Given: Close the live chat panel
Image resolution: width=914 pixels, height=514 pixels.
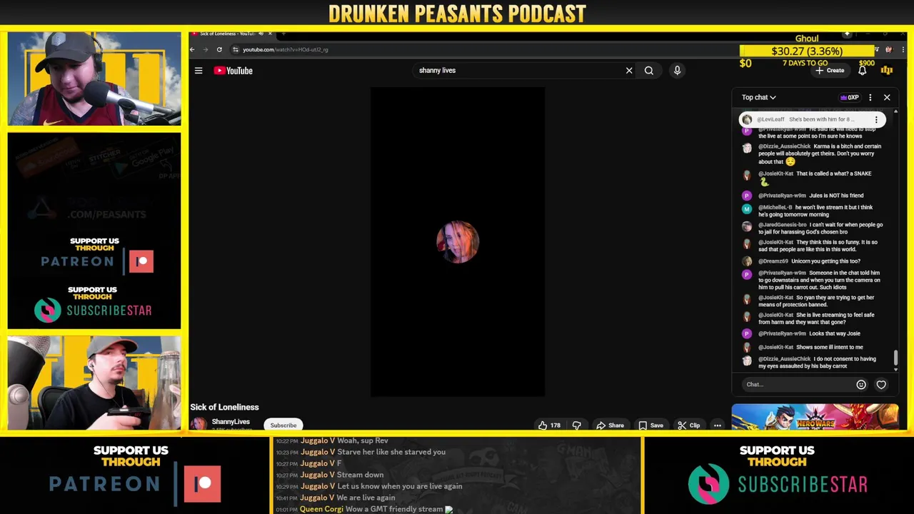Looking at the screenshot, I should 887,97.
